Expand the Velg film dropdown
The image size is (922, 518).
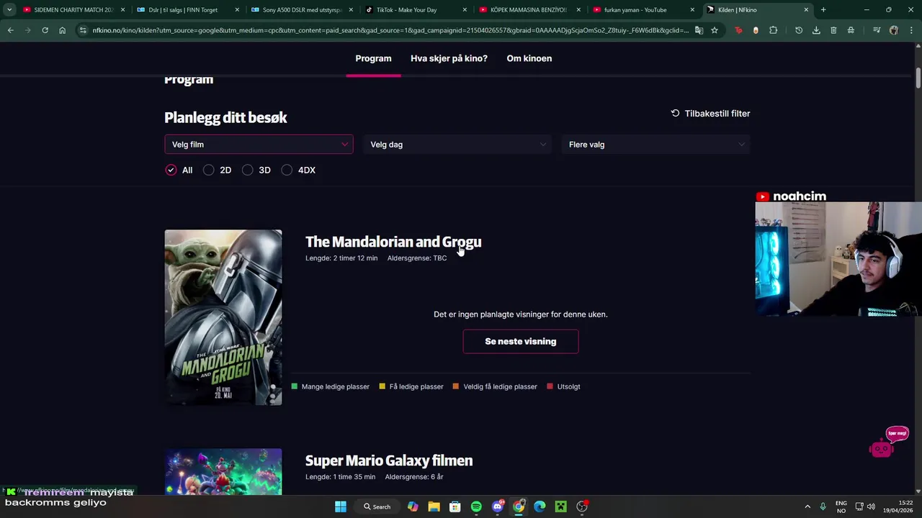click(259, 144)
